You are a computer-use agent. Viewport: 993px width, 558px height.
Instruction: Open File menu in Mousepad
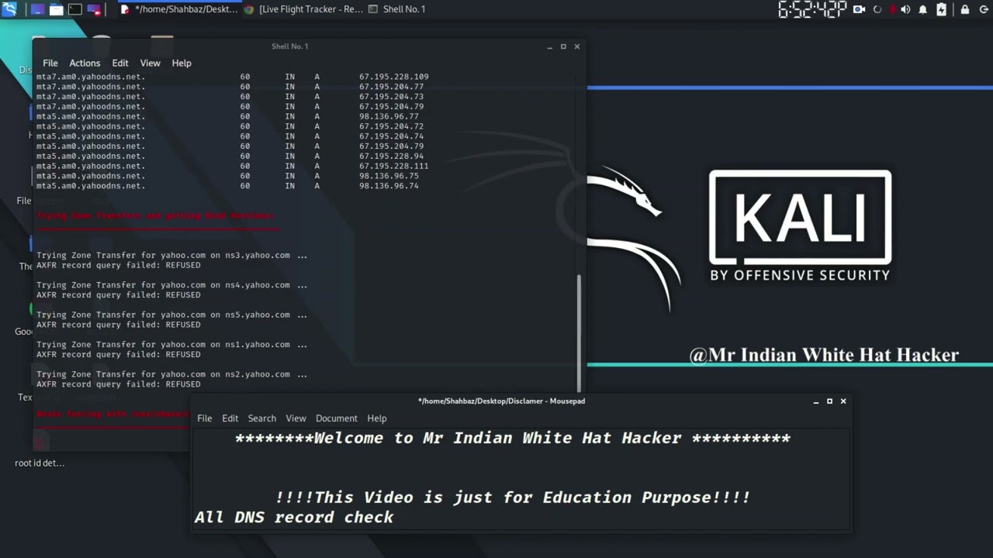click(x=205, y=418)
